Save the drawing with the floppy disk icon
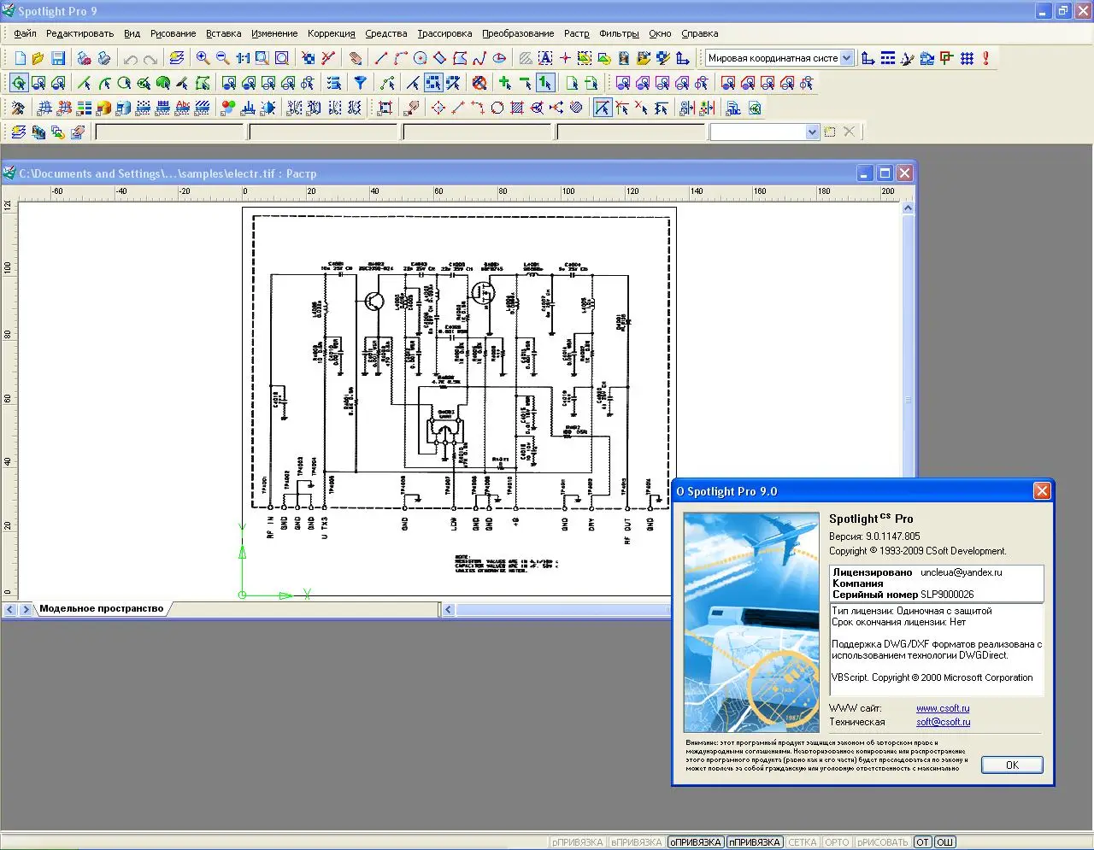This screenshot has height=850, width=1094. pos(58,58)
